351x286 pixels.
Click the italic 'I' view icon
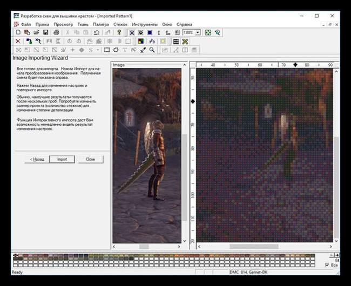coord(159,33)
